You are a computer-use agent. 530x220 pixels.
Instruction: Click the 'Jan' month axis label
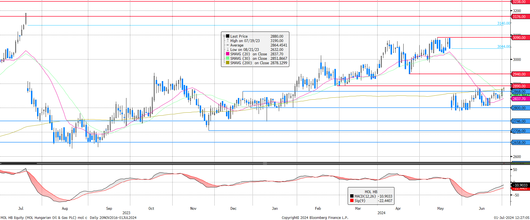(275, 208)
